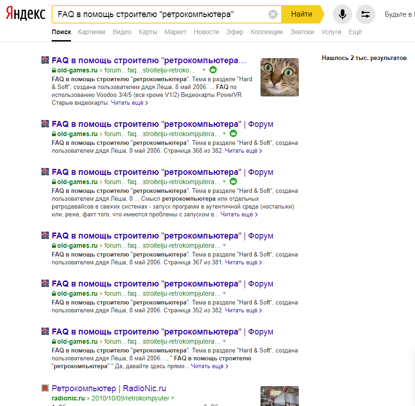This screenshot has width=415, height=406.
Task: Expand URL arrow in Да, давайте здесь result
Action: [224, 341]
